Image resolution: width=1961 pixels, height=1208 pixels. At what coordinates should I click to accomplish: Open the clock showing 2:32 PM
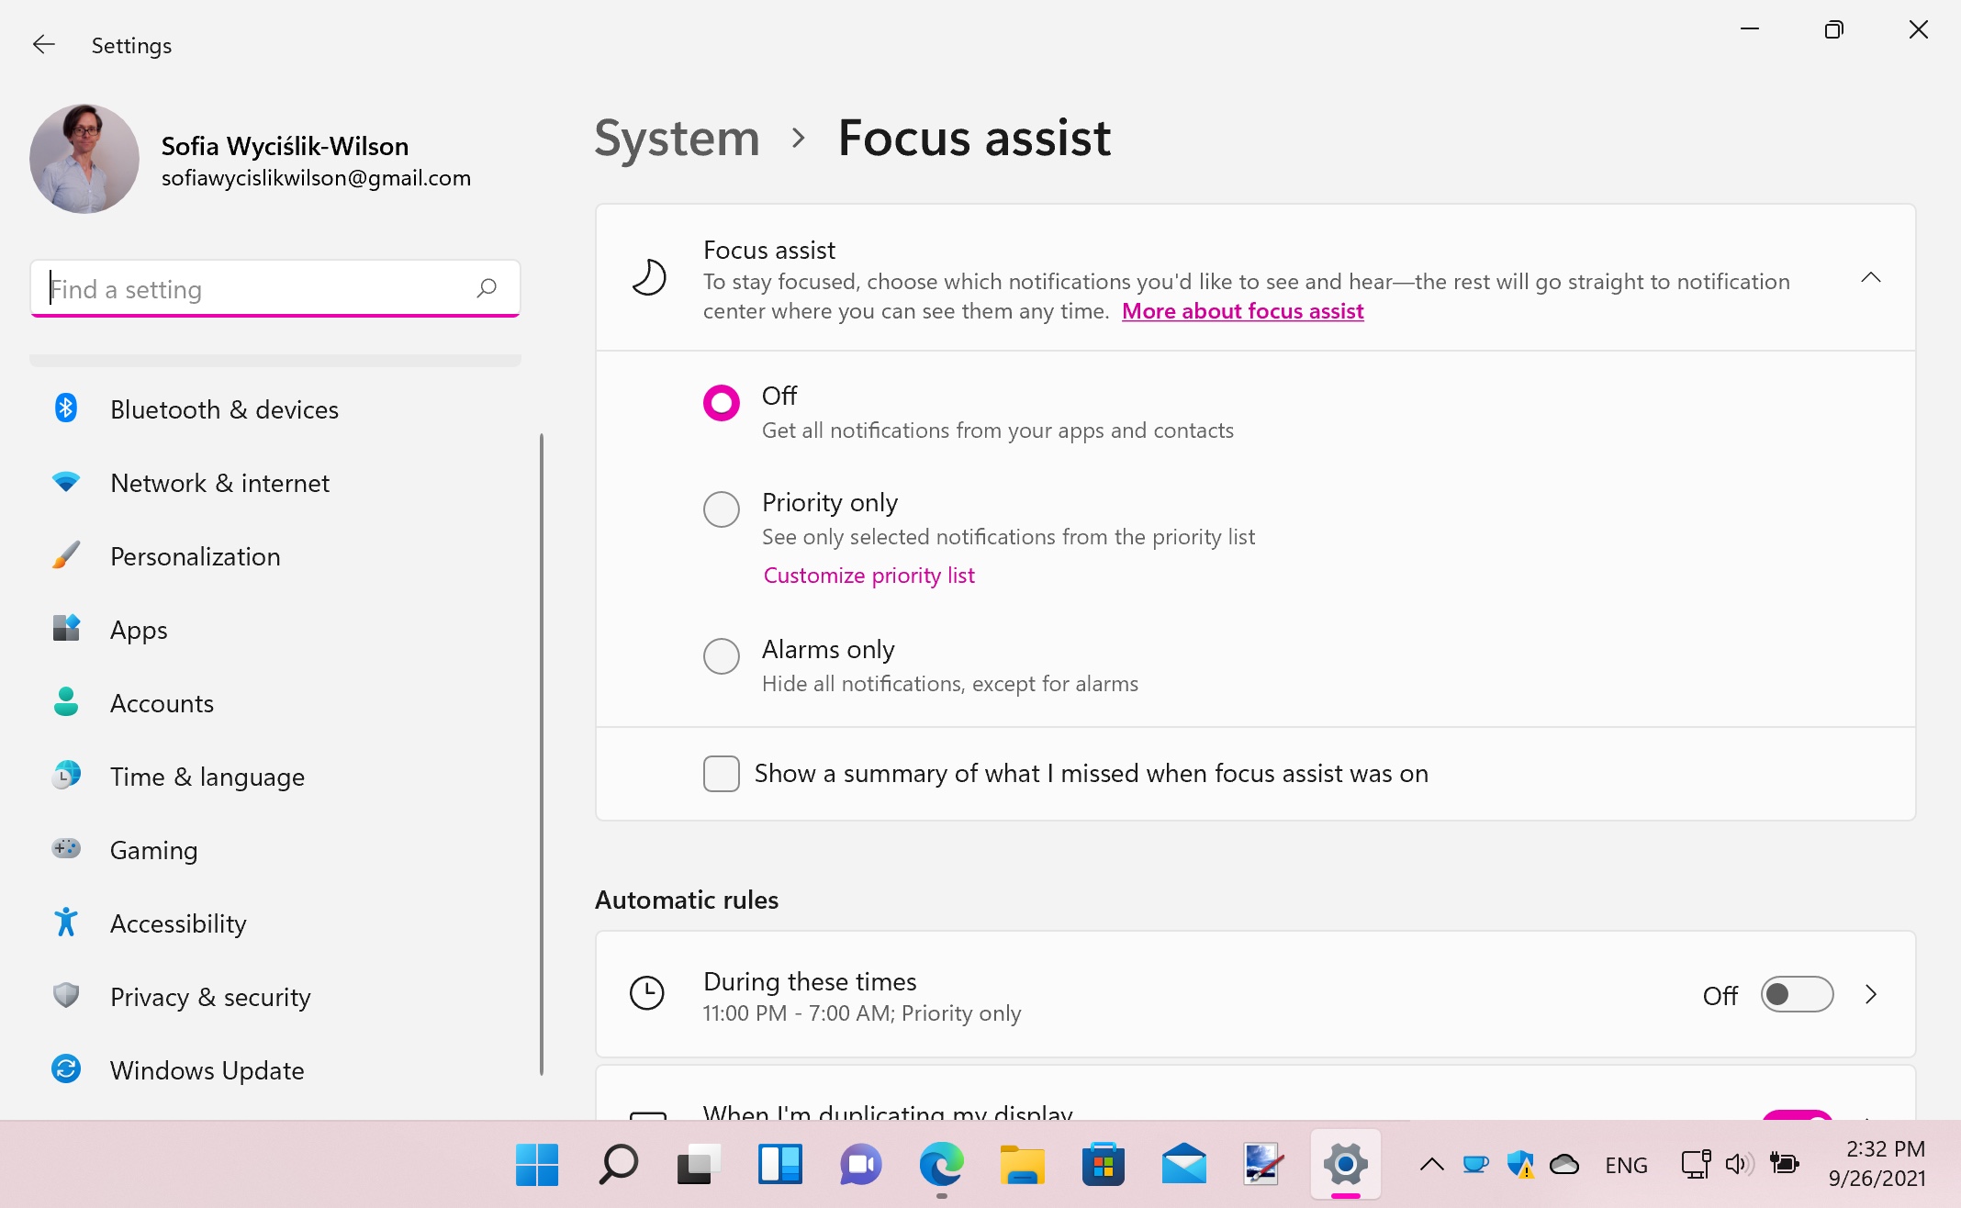click(1877, 1163)
